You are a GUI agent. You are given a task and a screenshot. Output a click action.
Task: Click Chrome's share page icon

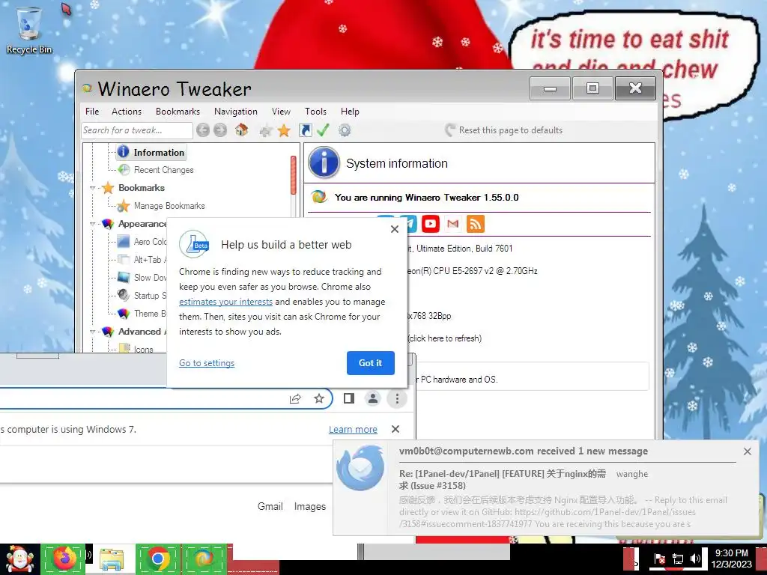(295, 398)
